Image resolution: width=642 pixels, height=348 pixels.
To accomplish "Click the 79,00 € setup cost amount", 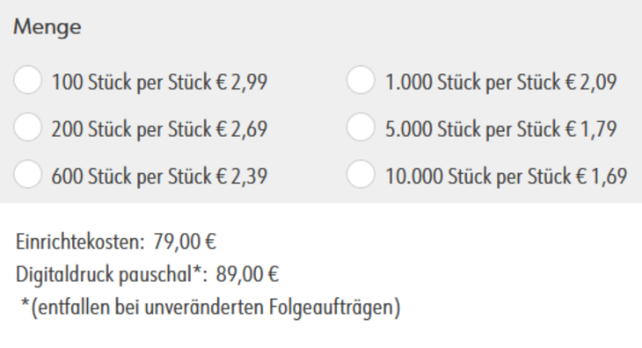I will coord(185,242).
